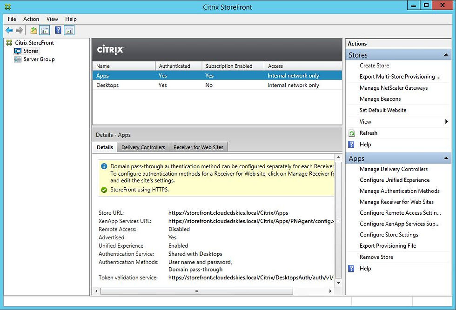
Task: Select Server Group node in tree
Action: 39,59
